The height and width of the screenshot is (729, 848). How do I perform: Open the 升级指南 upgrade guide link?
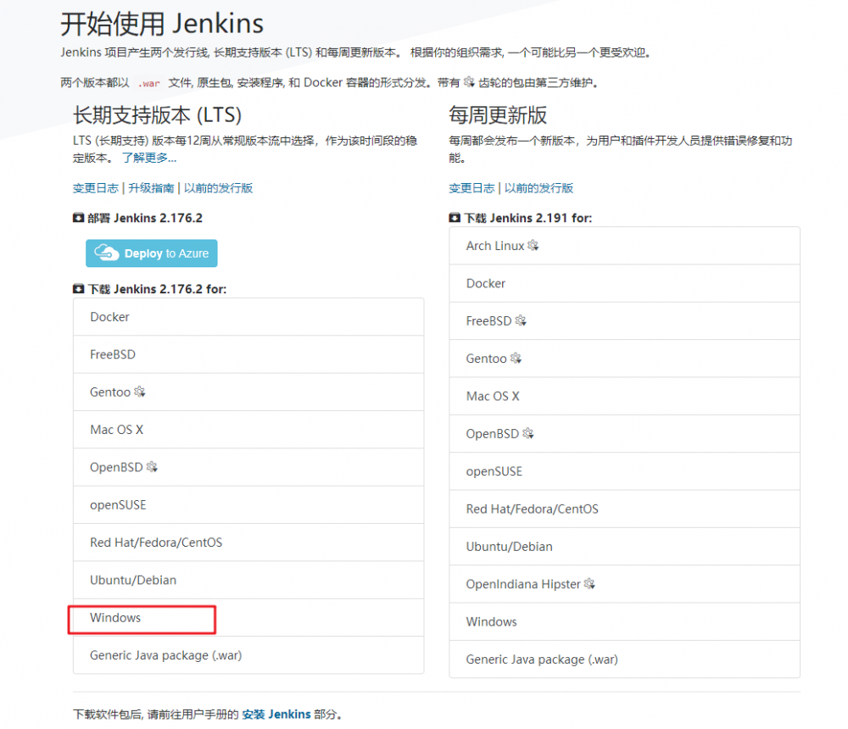click(151, 188)
